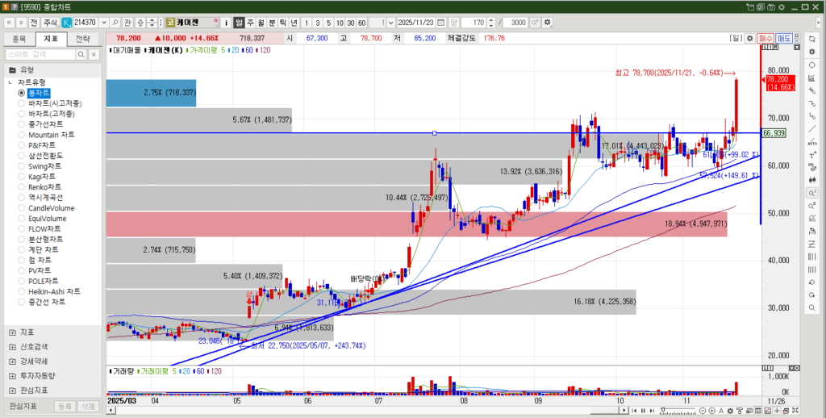Switch to the 종목 tab
826x418 pixels.
pyautogui.click(x=19, y=38)
